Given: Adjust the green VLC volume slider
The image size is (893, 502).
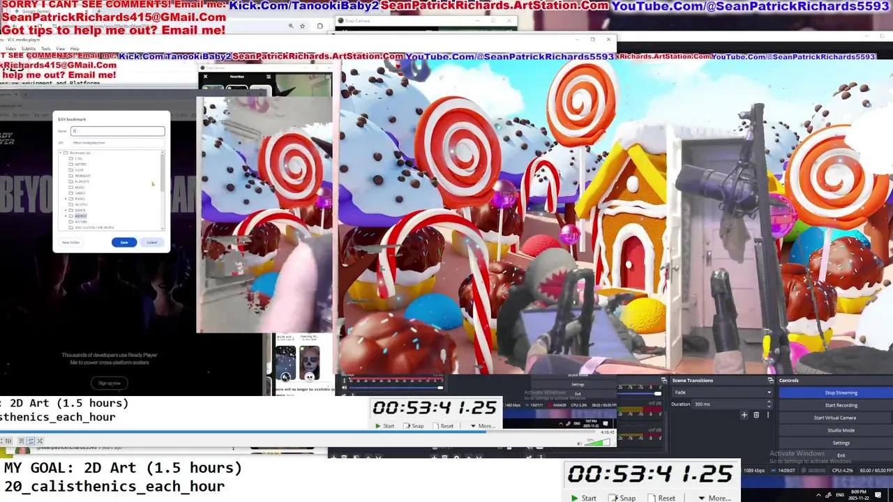Looking at the screenshot, I should coord(599,443).
